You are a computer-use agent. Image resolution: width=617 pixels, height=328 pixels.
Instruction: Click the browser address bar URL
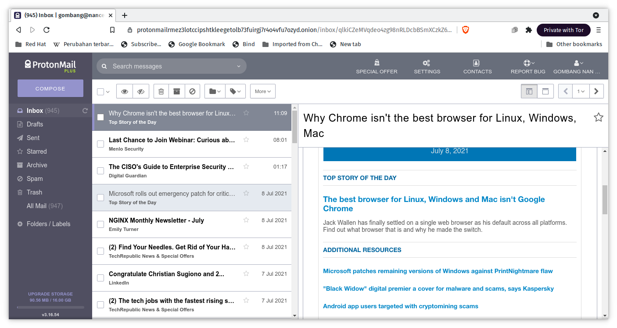click(294, 30)
